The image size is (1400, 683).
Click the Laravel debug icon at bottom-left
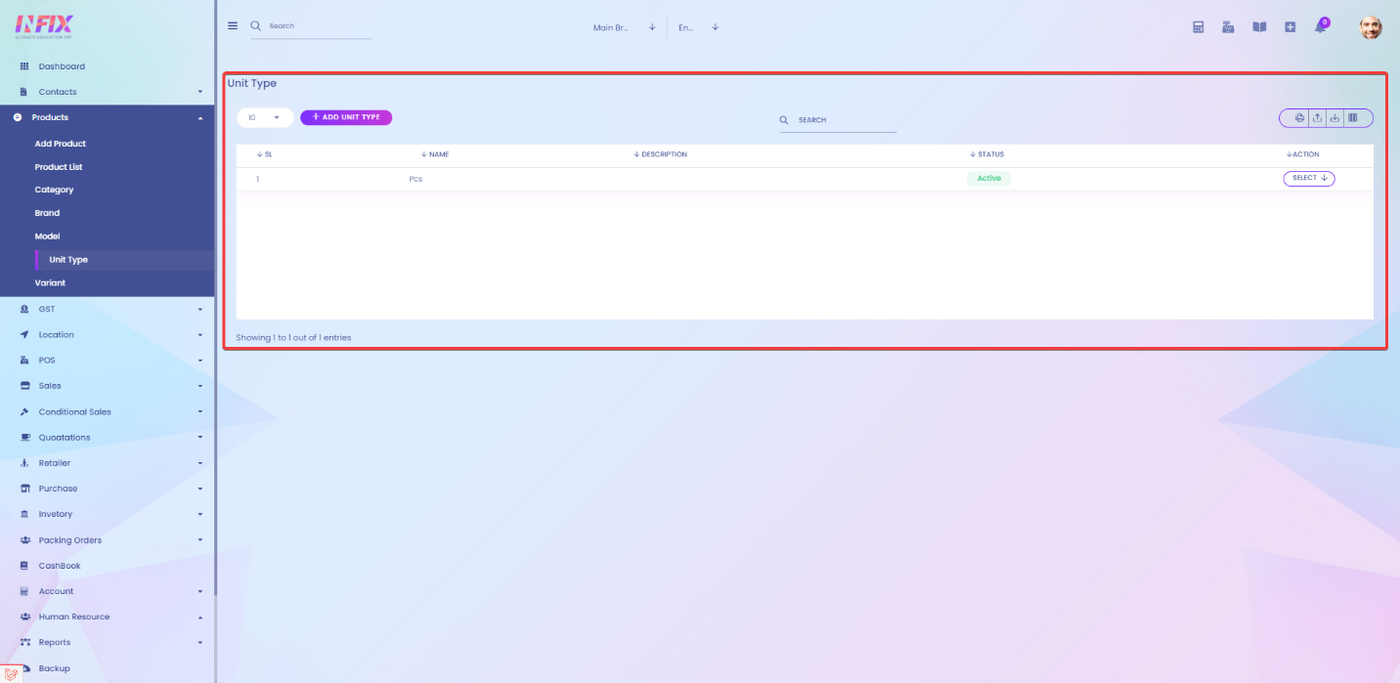coord(11,673)
